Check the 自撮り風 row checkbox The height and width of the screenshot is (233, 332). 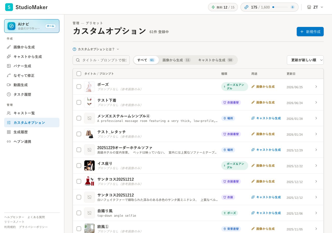pos(79,213)
